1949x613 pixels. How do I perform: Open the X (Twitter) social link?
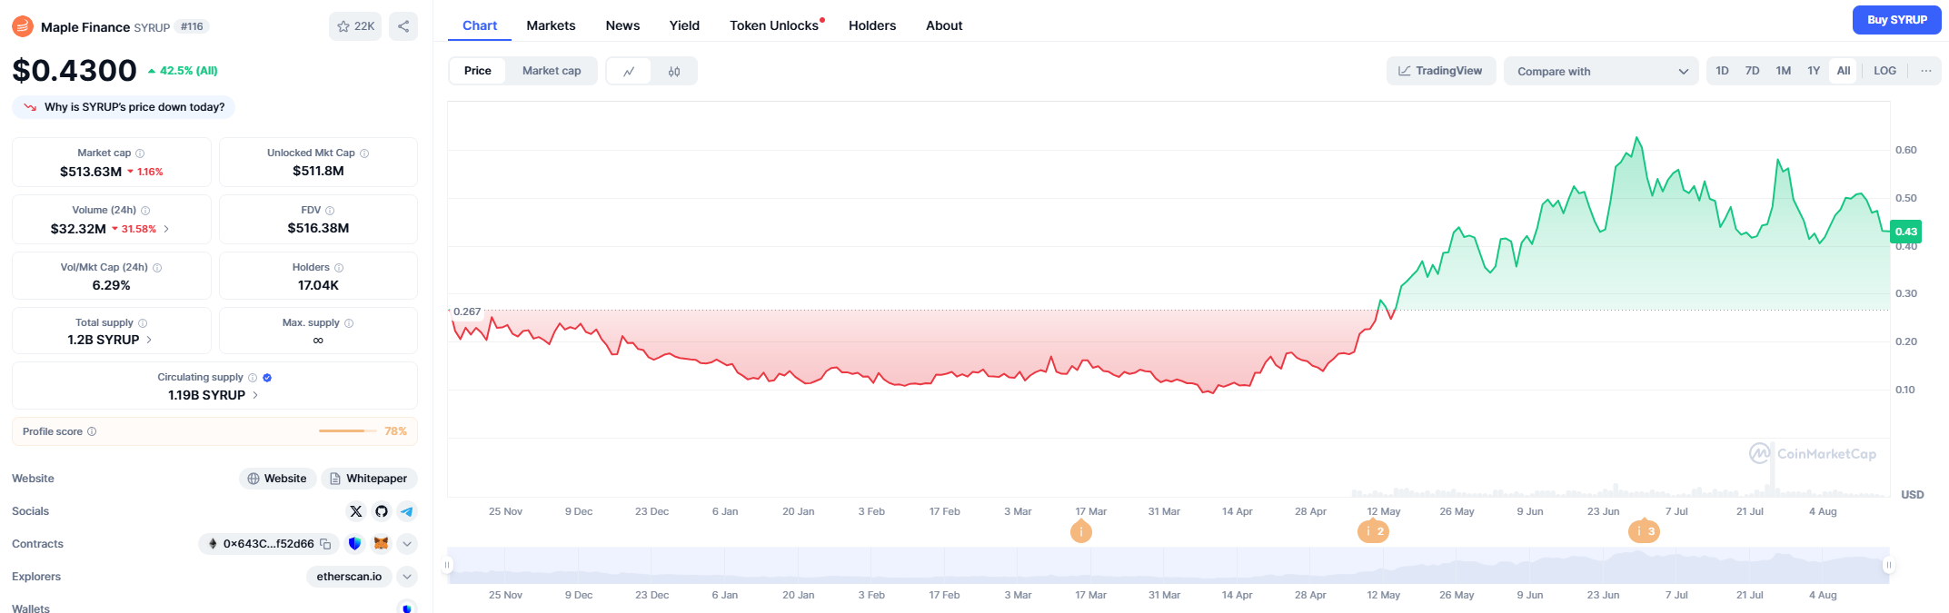tap(356, 511)
